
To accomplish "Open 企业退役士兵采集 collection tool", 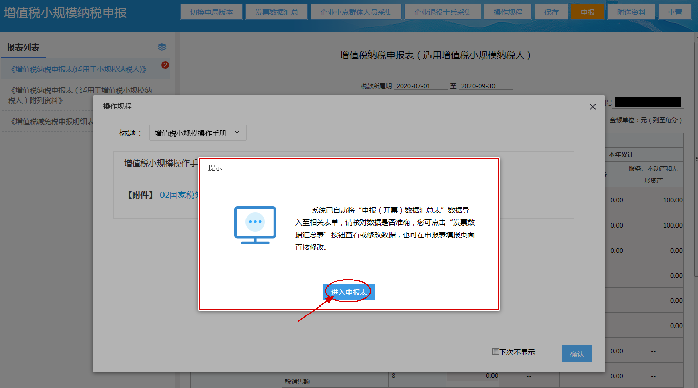I will click(x=443, y=11).
